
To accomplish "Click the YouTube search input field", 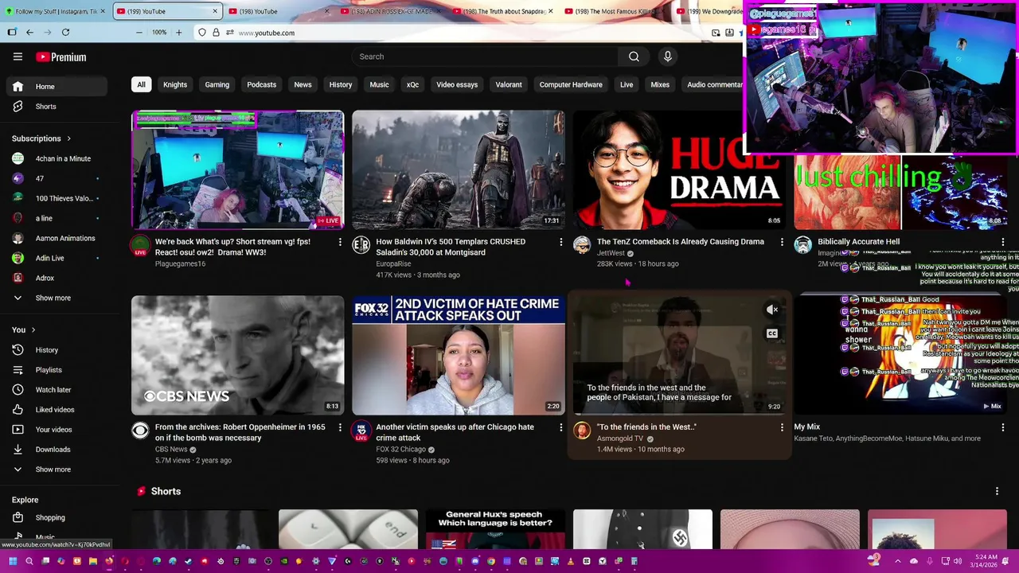I will 485,57.
